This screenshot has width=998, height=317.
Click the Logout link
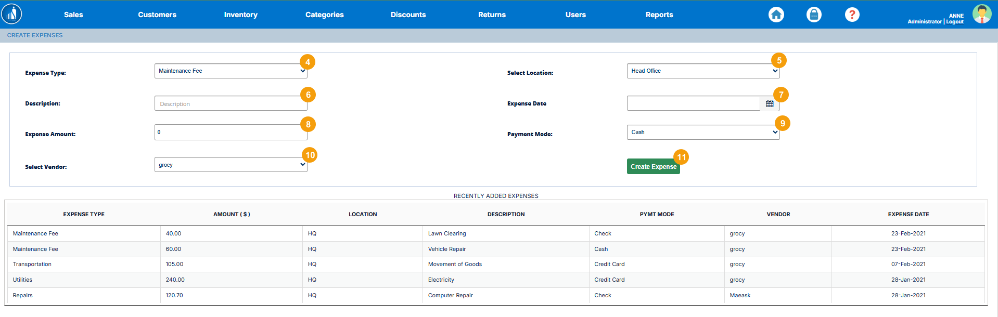955,22
